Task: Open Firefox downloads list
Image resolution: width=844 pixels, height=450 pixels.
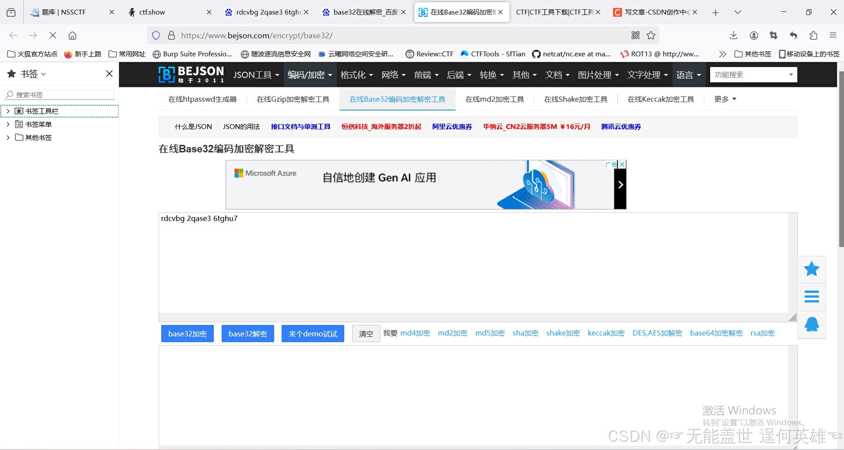Action: (733, 35)
